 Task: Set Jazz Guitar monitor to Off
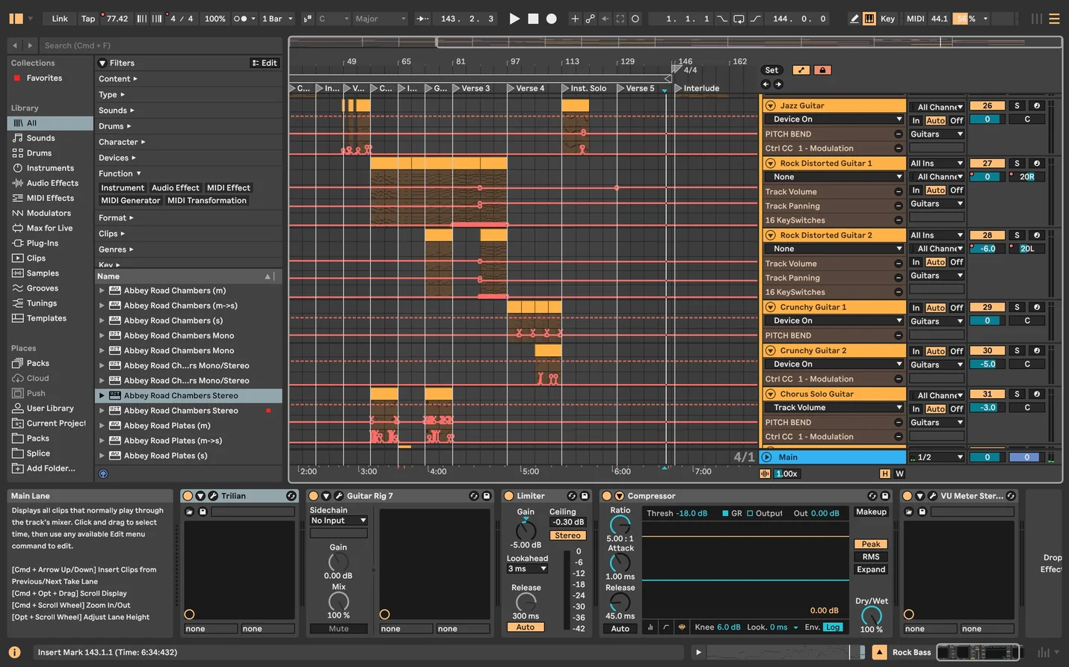coord(957,120)
